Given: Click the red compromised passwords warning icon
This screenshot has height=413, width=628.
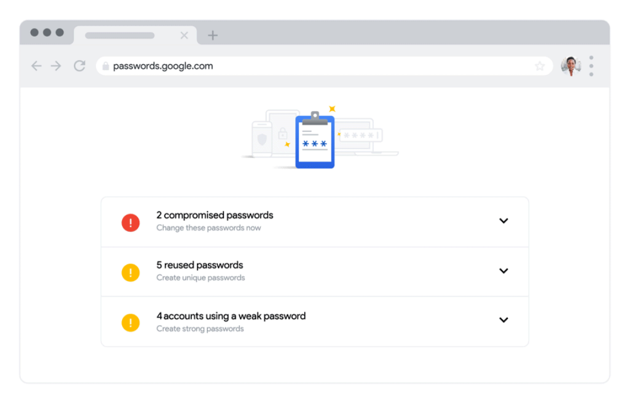Looking at the screenshot, I should [130, 222].
